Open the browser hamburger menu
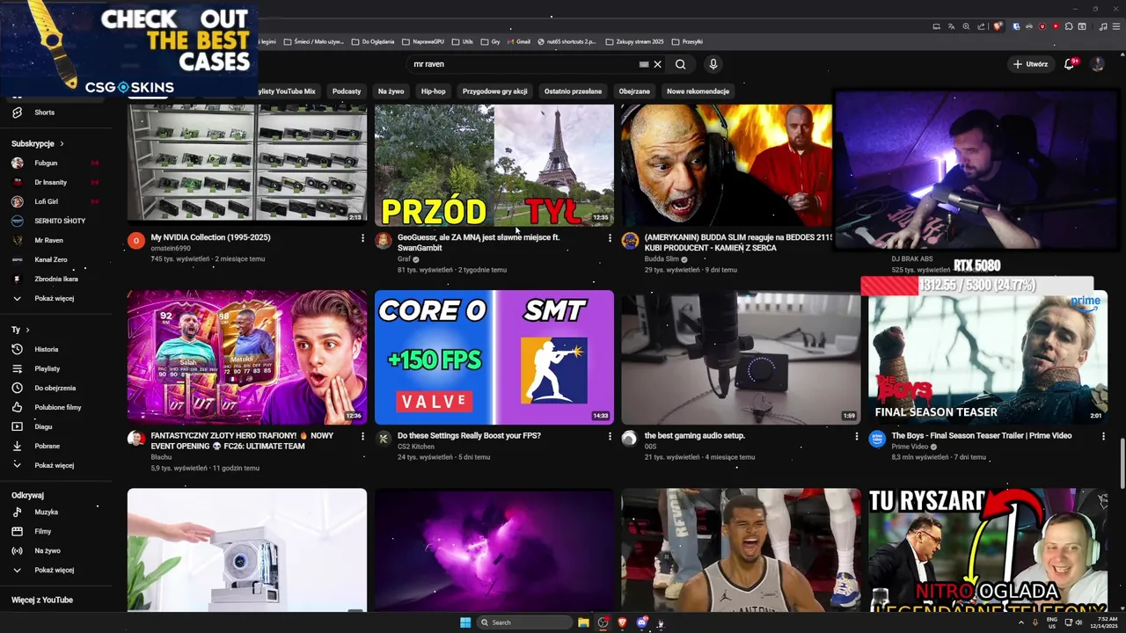Viewport: 1126px width, 633px height. (1115, 26)
